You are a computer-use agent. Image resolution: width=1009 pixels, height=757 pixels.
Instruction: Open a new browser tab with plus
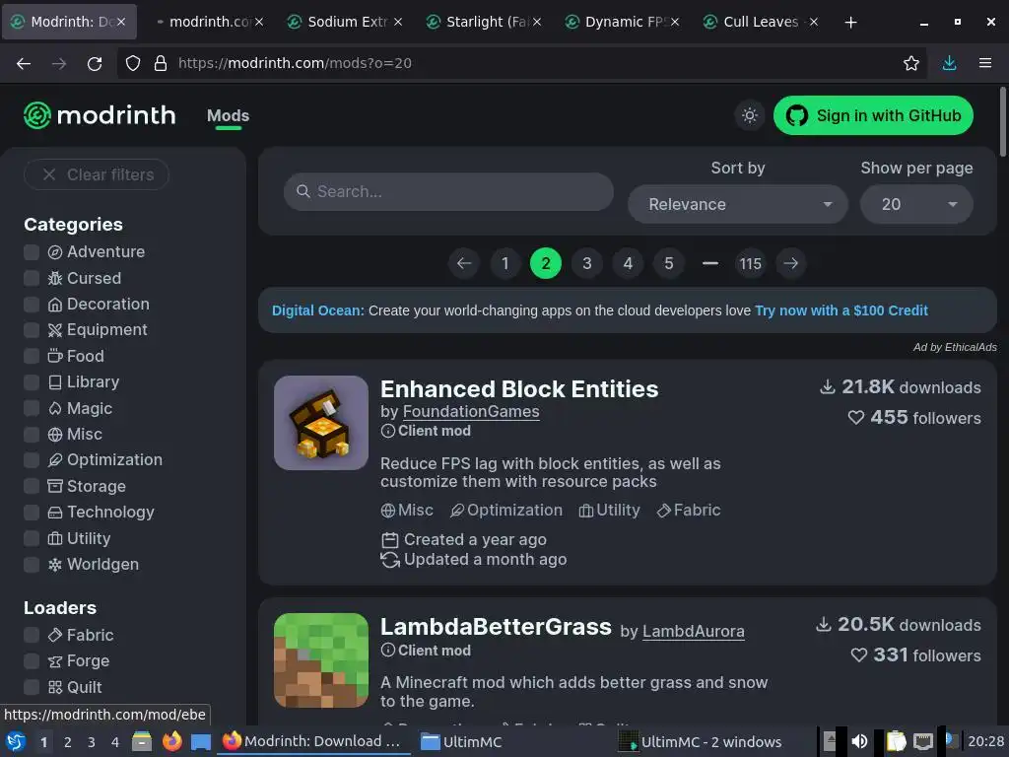click(850, 22)
